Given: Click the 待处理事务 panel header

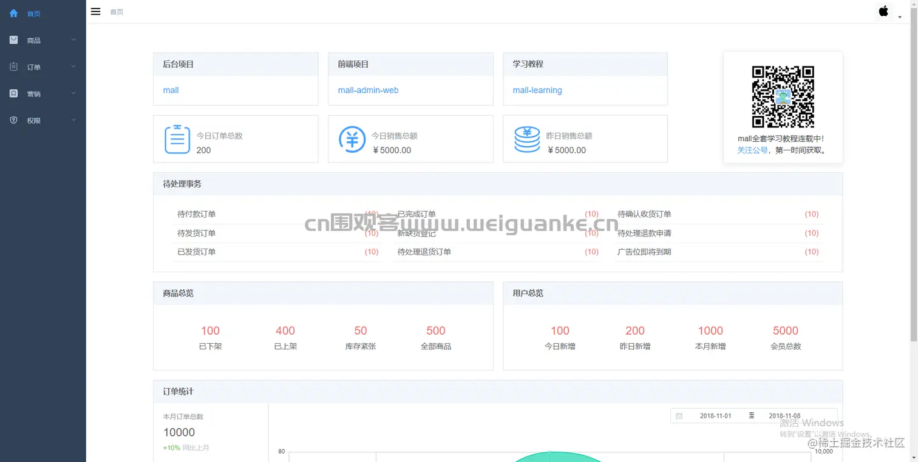Looking at the screenshot, I should (498, 184).
